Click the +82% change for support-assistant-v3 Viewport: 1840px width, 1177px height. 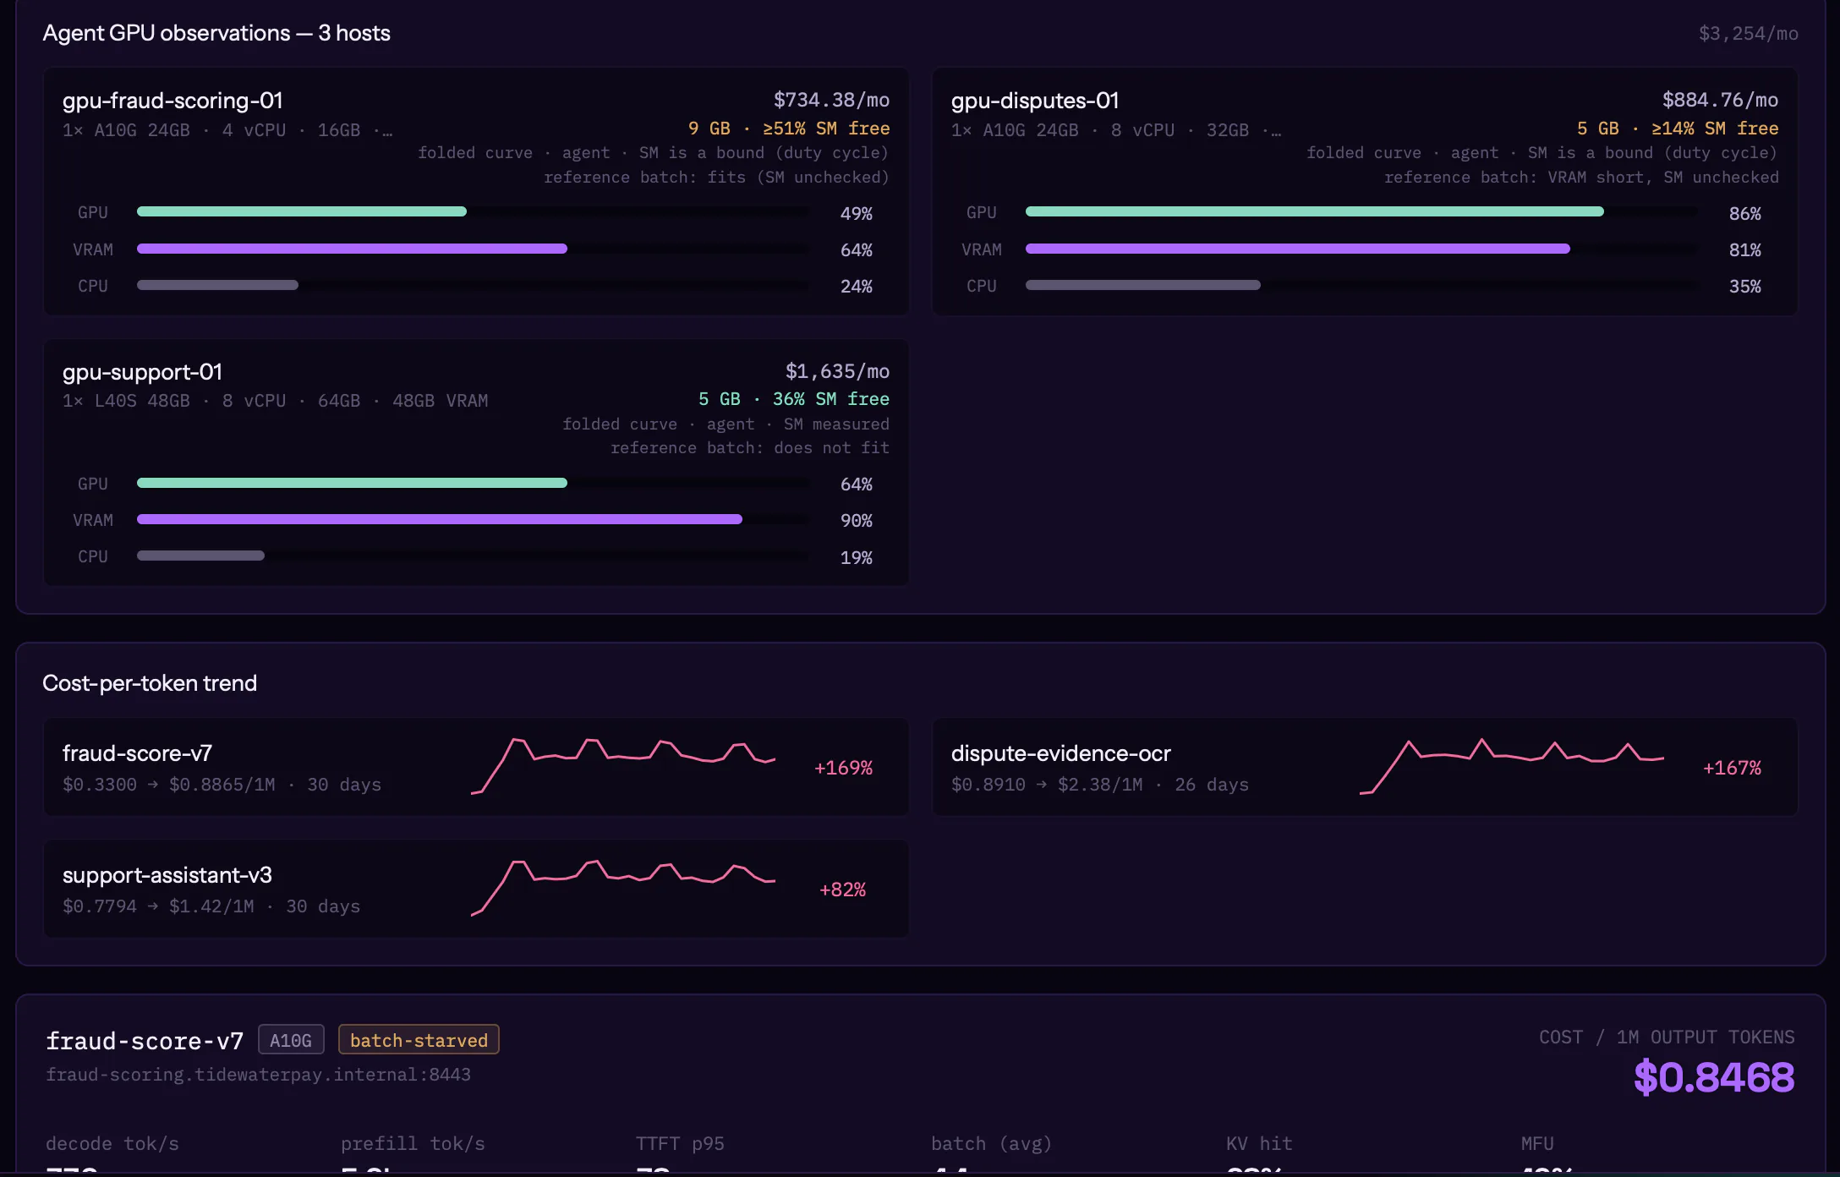[x=842, y=890]
